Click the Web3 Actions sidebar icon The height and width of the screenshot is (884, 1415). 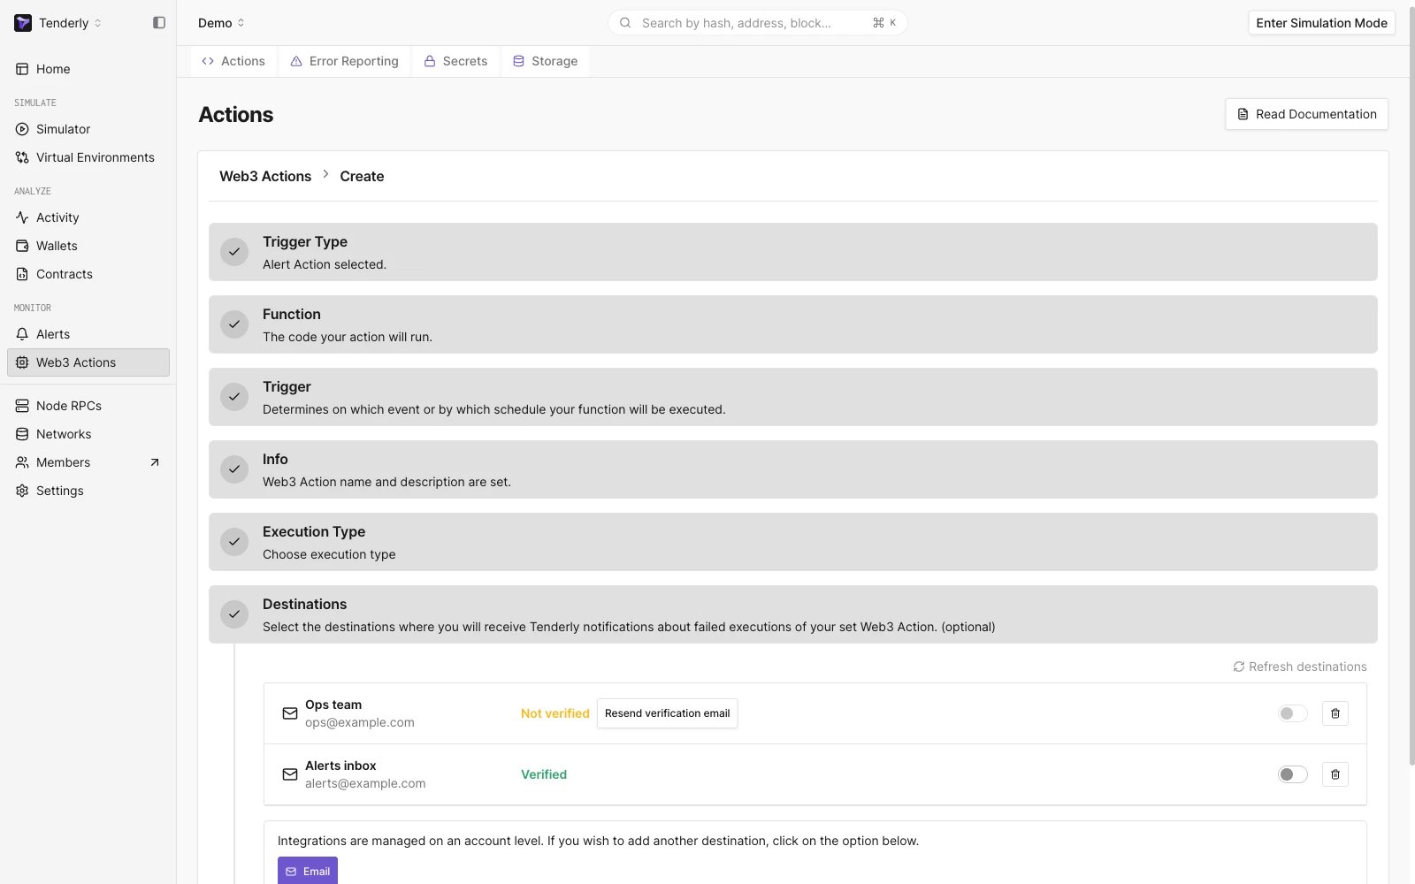pos(22,362)
